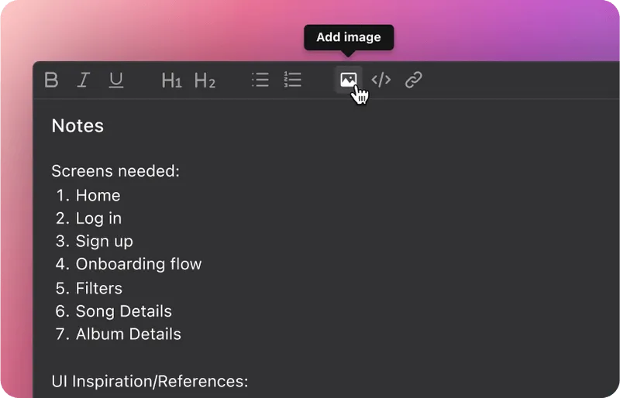Click the "Filters" list item
This screenshot has height=398, width=620.
coord(99,288)
